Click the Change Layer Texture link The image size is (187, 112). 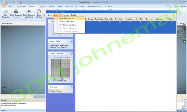(62, 58)
